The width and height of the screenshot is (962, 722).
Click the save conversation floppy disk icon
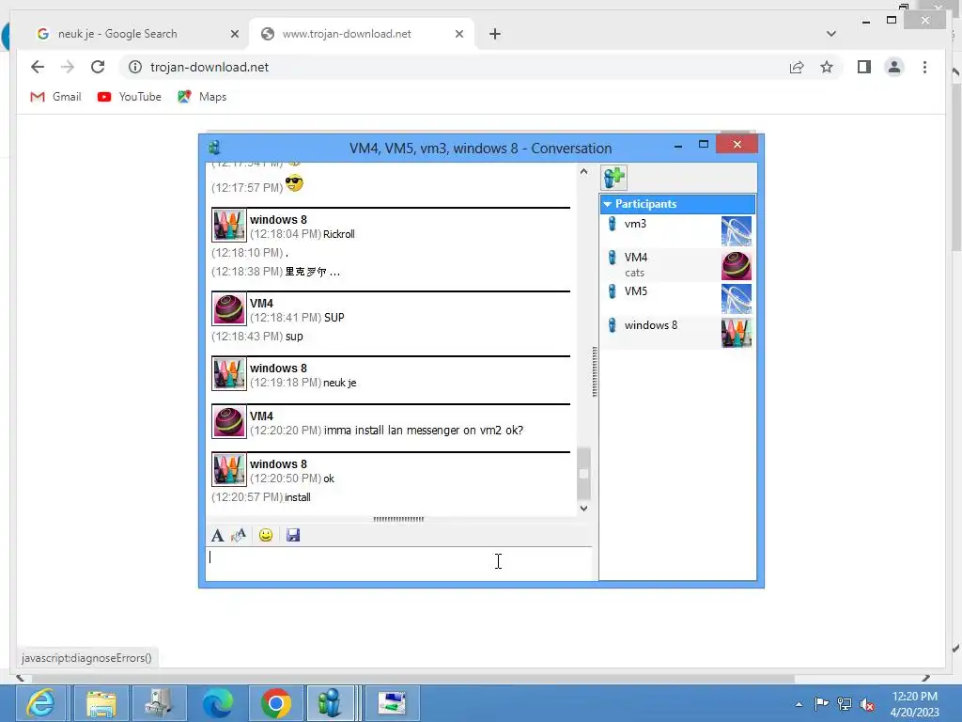293,535
